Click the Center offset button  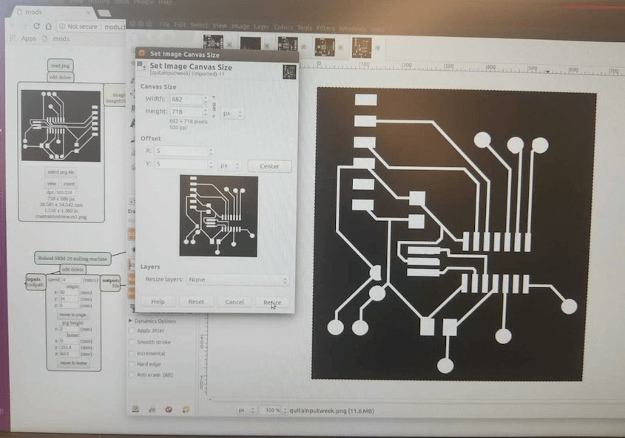269,166
